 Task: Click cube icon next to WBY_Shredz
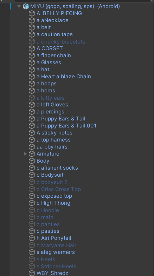click(32, 273)
